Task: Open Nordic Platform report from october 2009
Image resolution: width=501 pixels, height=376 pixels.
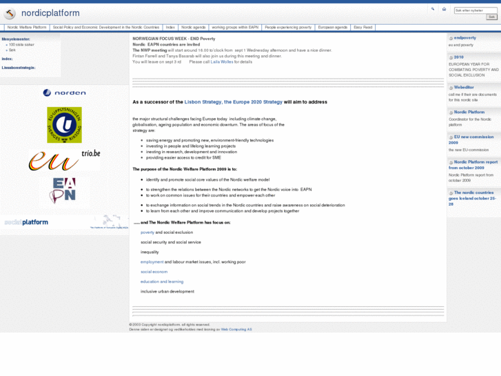Action: (x=473, y=165)
